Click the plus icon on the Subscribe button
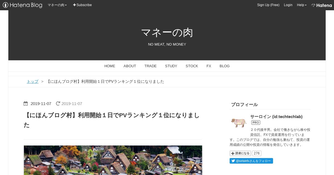The image size is (334, 175). (x=75, y=5)
